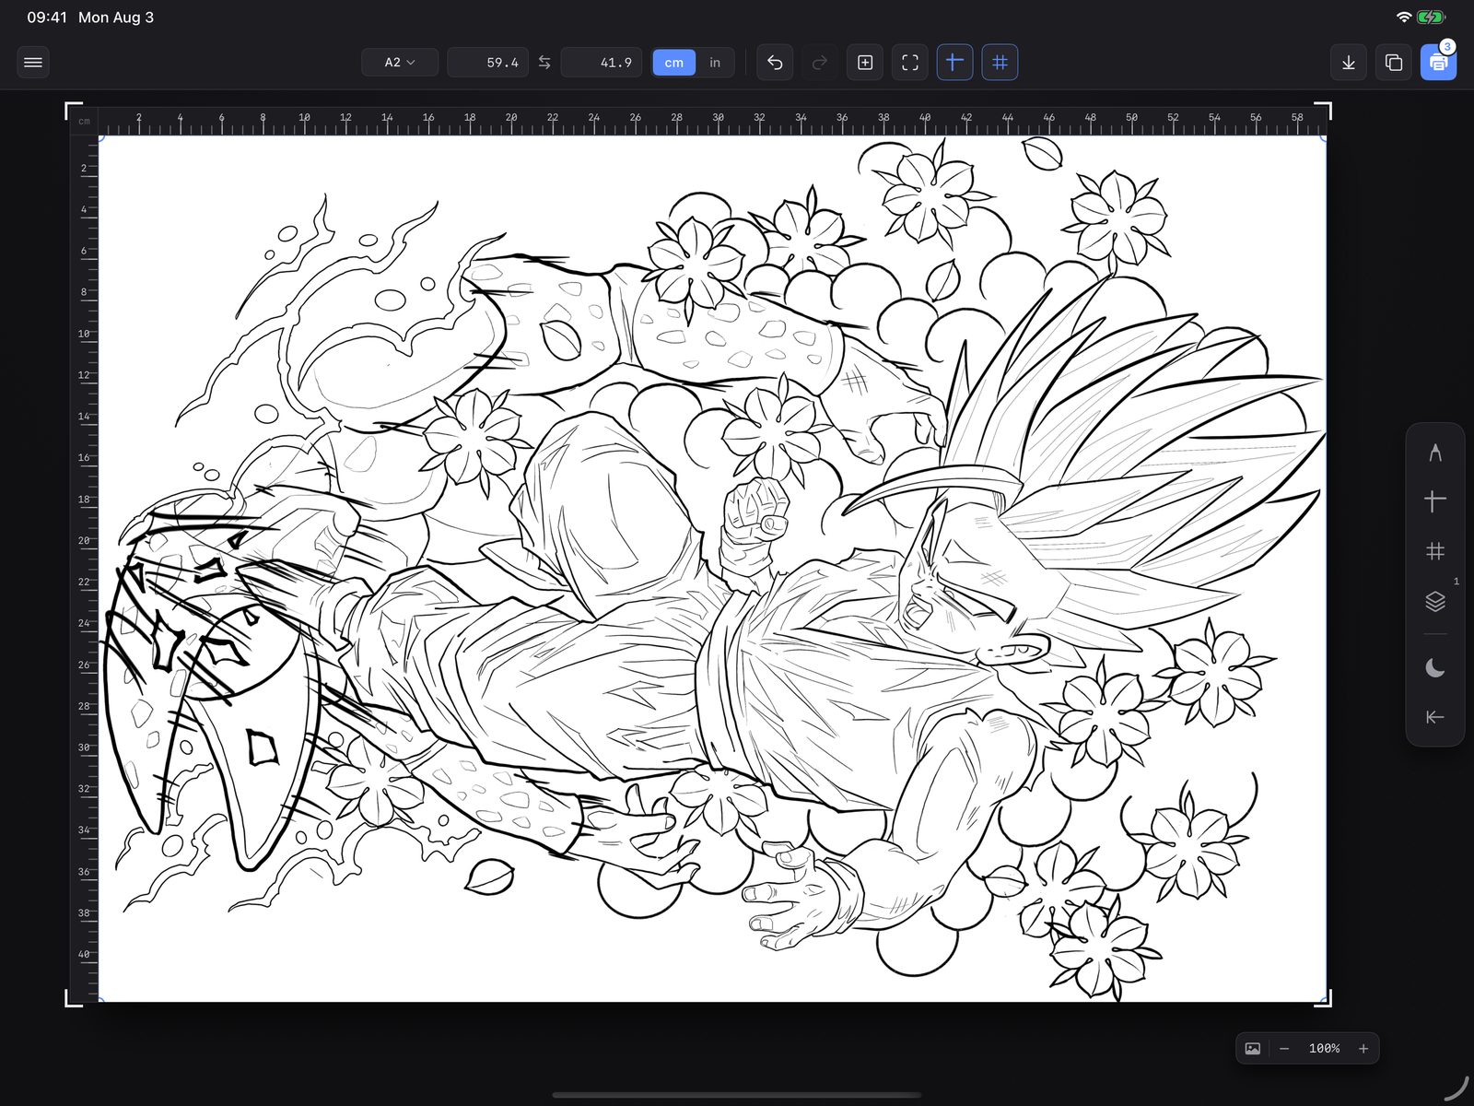Open the print button with badge 3
Screen dimensions: 1474x1106
pos(1438,63)
